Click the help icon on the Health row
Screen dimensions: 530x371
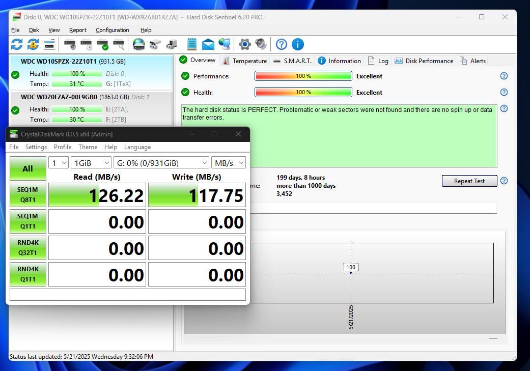pos(504,92)
